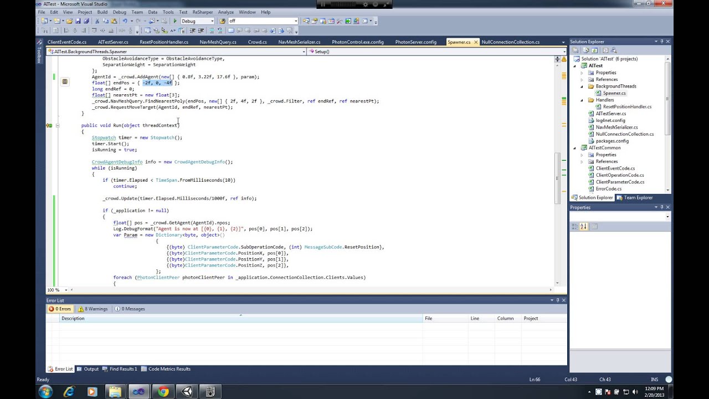
Task: Toggle the 0 Errors filter
Action: (60, 309)
